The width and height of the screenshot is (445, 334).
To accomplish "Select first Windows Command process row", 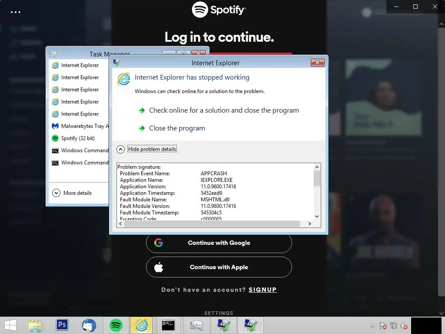I will (79, 150).
